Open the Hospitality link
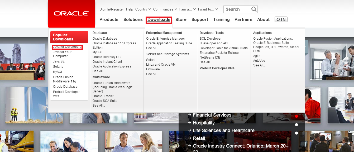The height and width of the screenshot is (152, 354). (x=204, y=123)
